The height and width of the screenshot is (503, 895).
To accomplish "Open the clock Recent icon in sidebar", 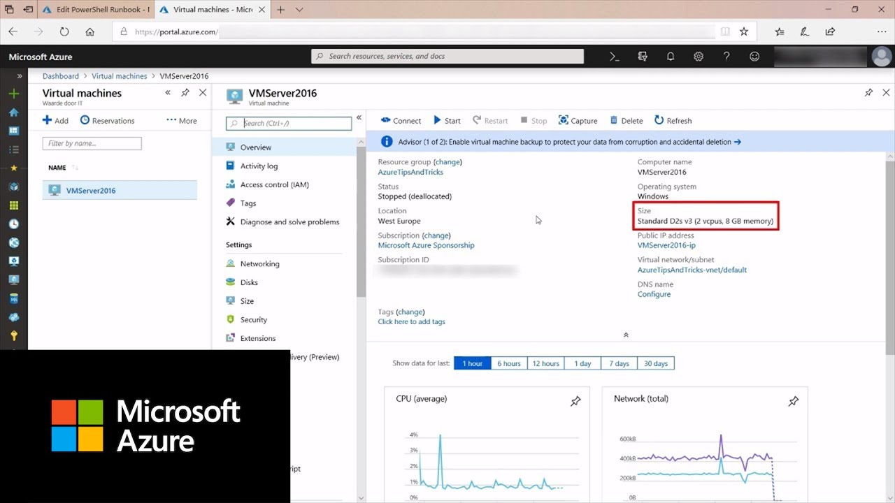I will point(13,224).
